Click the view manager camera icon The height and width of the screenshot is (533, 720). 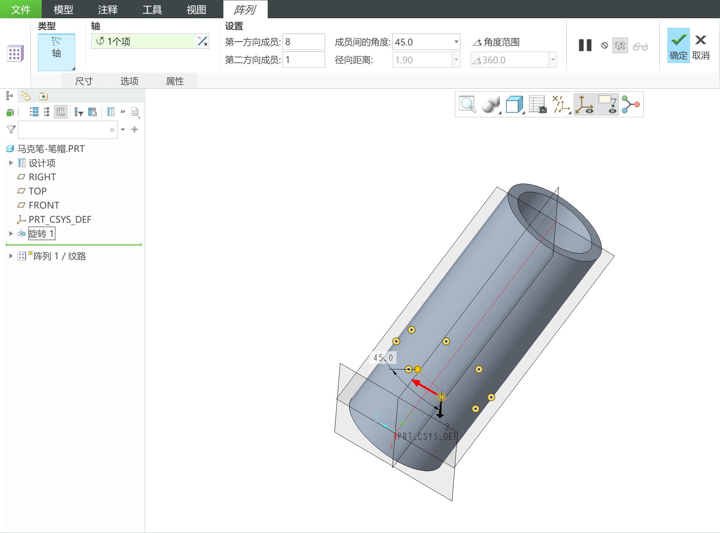click(538, 104)
